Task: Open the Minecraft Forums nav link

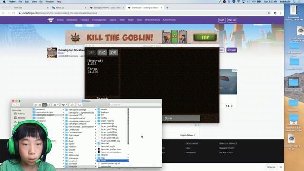Action: (x=152, y=20)
